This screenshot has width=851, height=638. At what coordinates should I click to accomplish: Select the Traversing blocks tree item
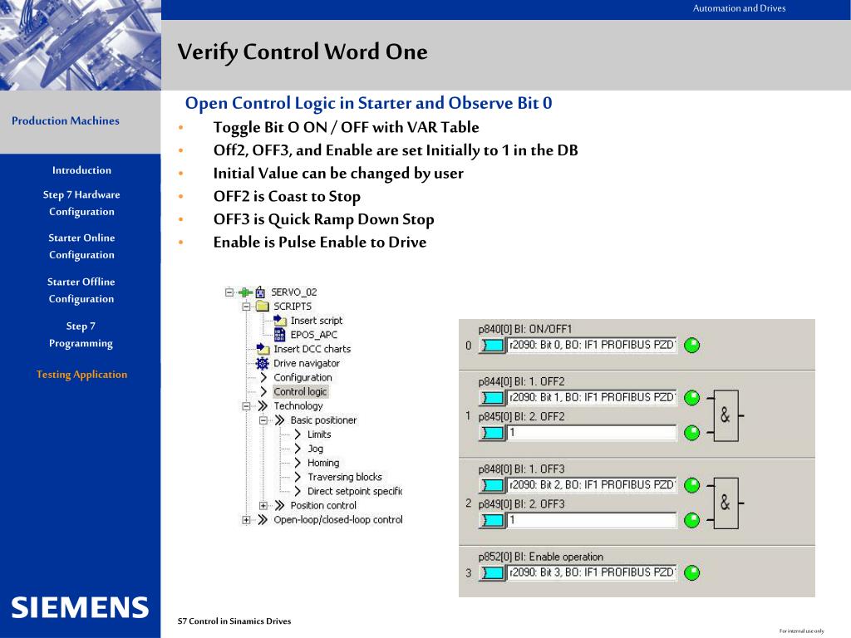coord(345,477)
